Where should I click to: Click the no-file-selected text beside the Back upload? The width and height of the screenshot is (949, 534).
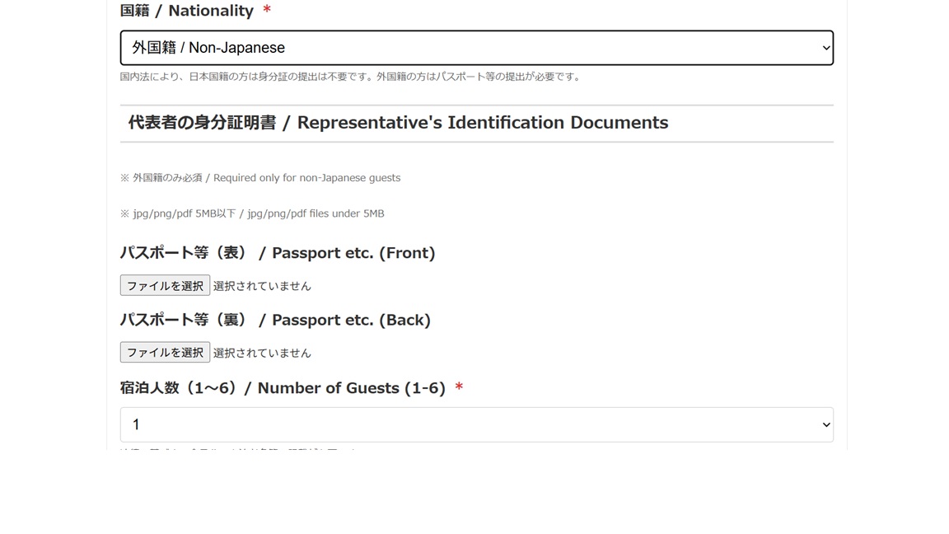point(262,353)
